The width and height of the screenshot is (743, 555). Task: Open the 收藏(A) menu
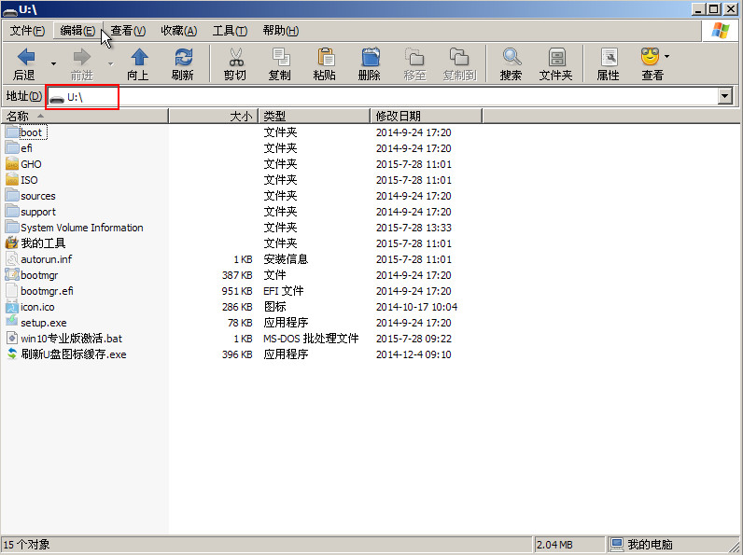178,31
